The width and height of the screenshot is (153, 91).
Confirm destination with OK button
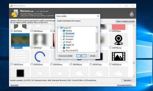[x=81, y=56]
